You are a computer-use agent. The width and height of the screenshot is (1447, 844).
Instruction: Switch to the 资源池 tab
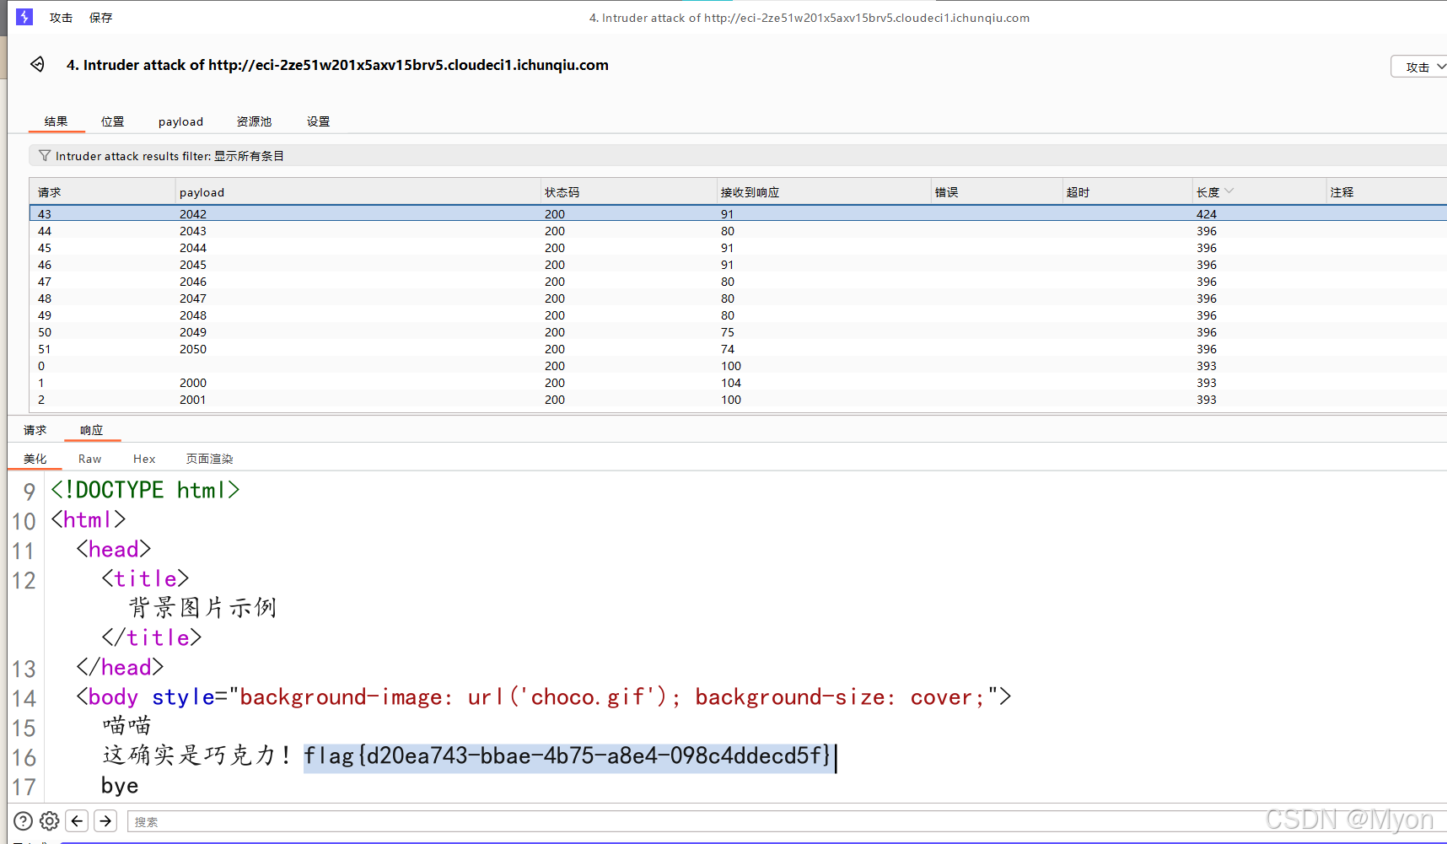pos(254,121)
